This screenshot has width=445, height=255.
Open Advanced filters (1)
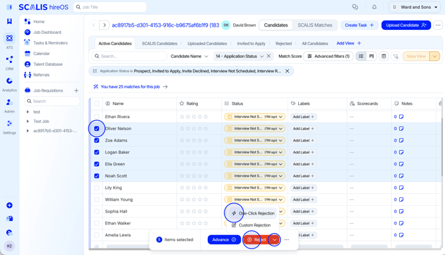point(328,56)
